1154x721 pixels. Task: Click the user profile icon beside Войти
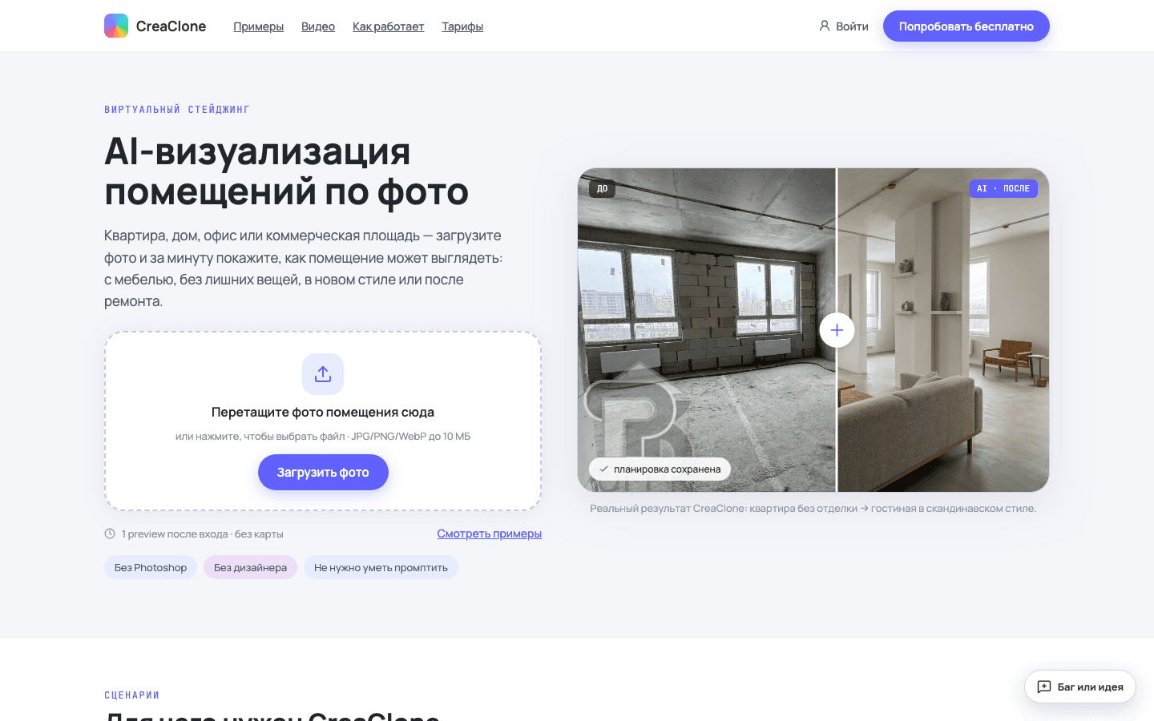[x=824, y=26]
